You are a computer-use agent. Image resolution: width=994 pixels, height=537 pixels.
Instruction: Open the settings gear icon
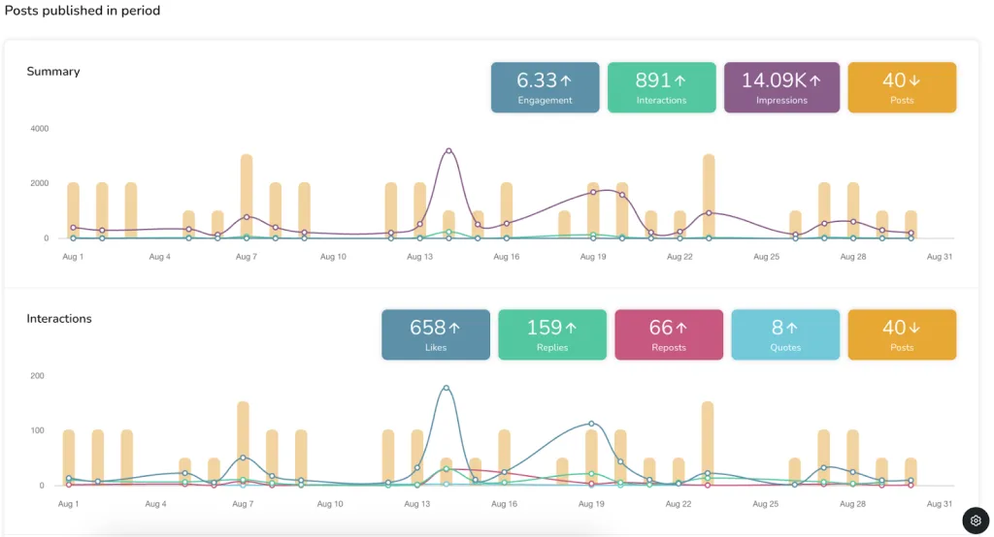(976, 521)
